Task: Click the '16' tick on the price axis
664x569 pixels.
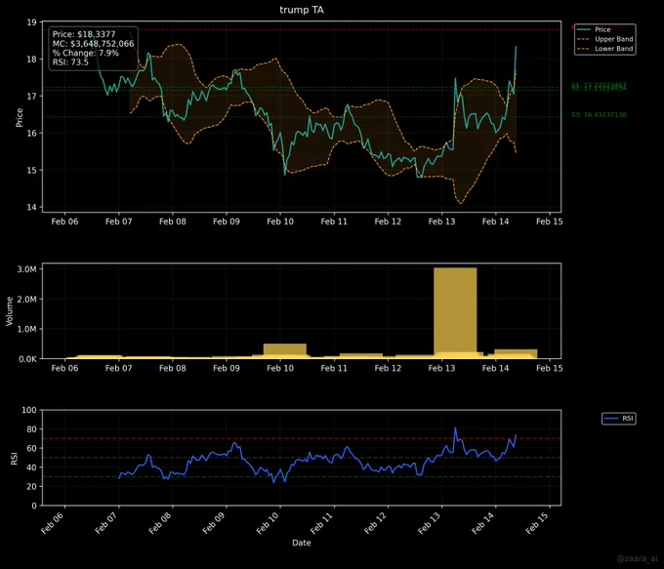Action: tap(32, 134)
